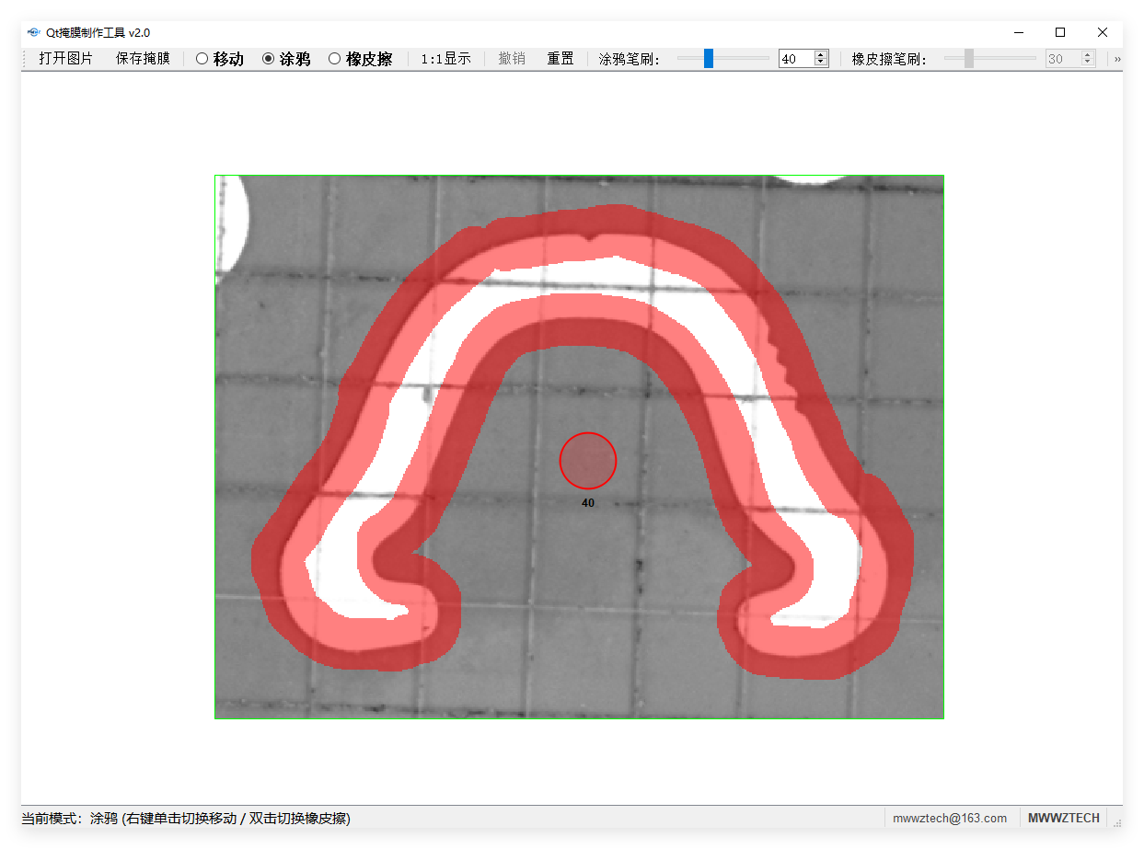
Task: Select the 移动 (move) radio button
Action: pyautogui.click(x=219, y=59)
